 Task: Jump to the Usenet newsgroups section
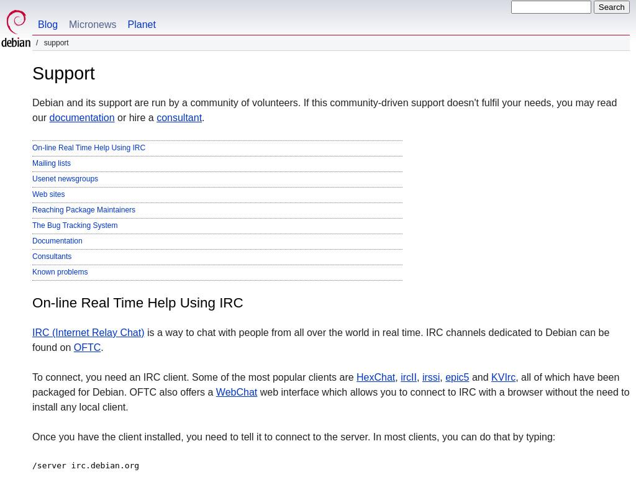65,178
